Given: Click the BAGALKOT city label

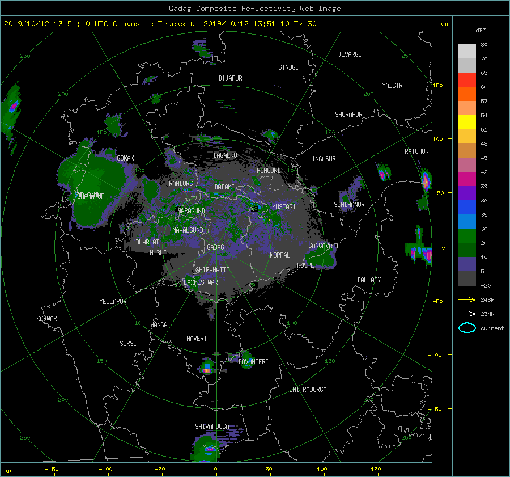Looking at the screenshot, I should pyautogui.click(x=227, y=155).
